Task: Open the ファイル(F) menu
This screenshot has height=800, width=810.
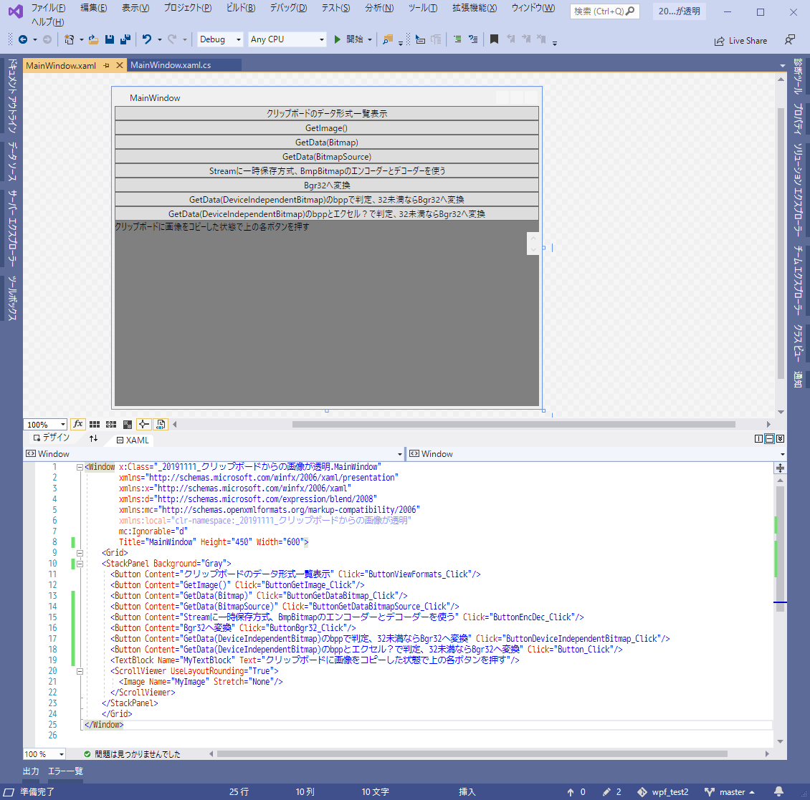Action: click(48, 8)
